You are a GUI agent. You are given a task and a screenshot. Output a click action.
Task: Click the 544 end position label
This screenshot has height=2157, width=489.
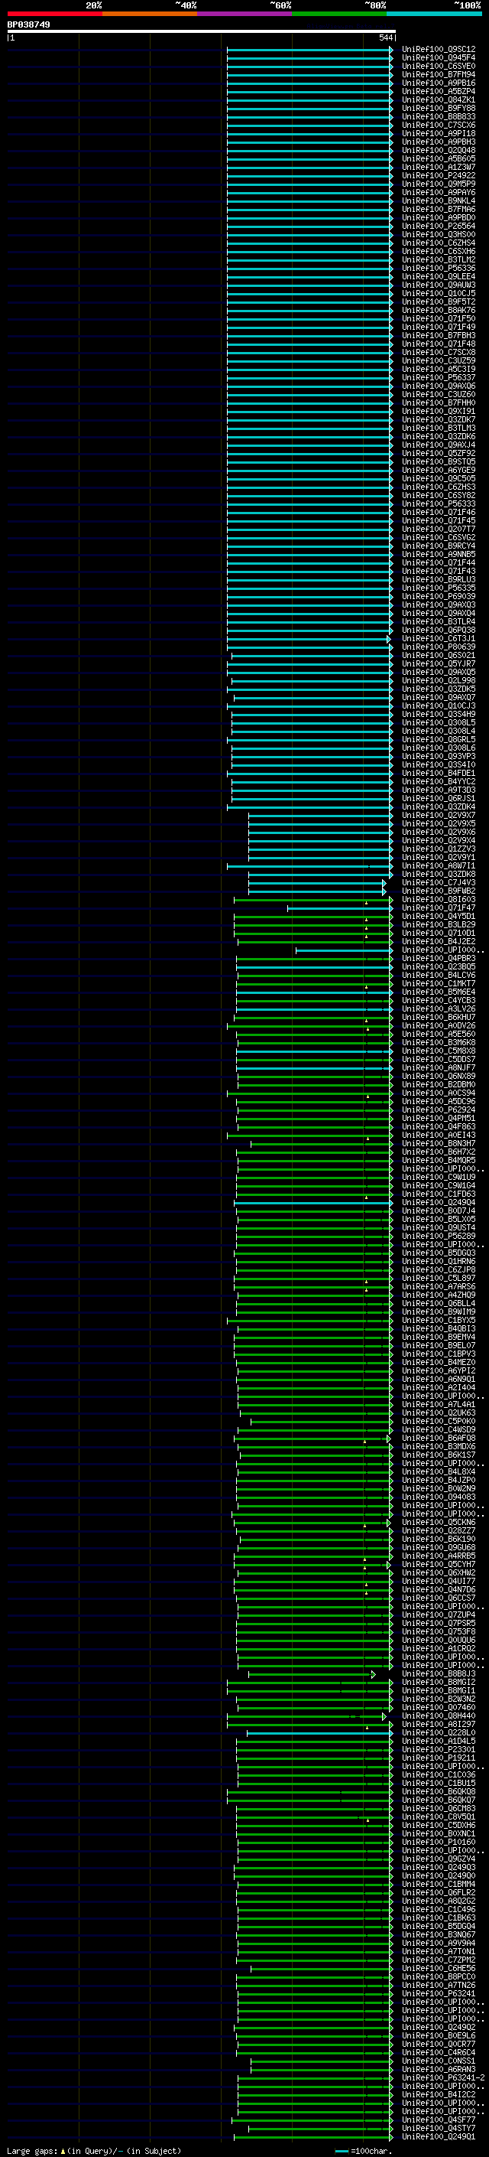coord(385,37)
